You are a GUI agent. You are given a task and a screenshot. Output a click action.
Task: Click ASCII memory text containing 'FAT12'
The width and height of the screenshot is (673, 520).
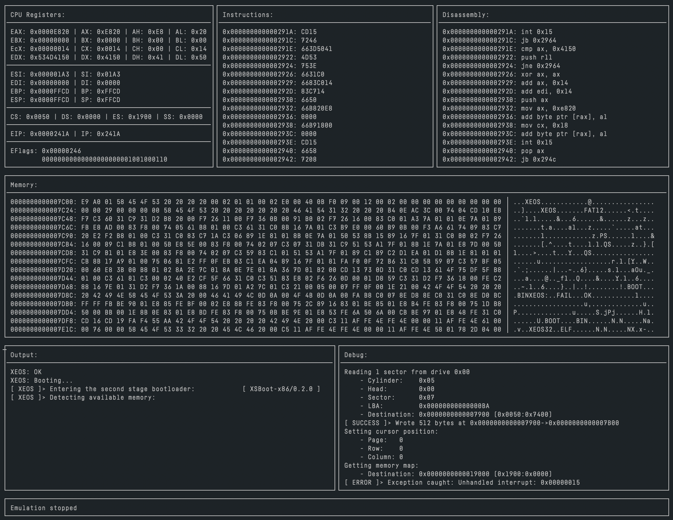[584, 211]
